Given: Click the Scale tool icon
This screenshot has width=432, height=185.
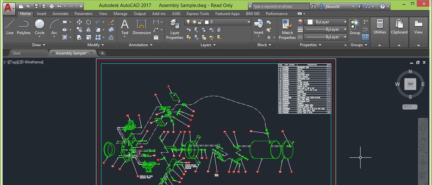Looking at the screenshot, I should pyautogui.click(x=88, y=37).
